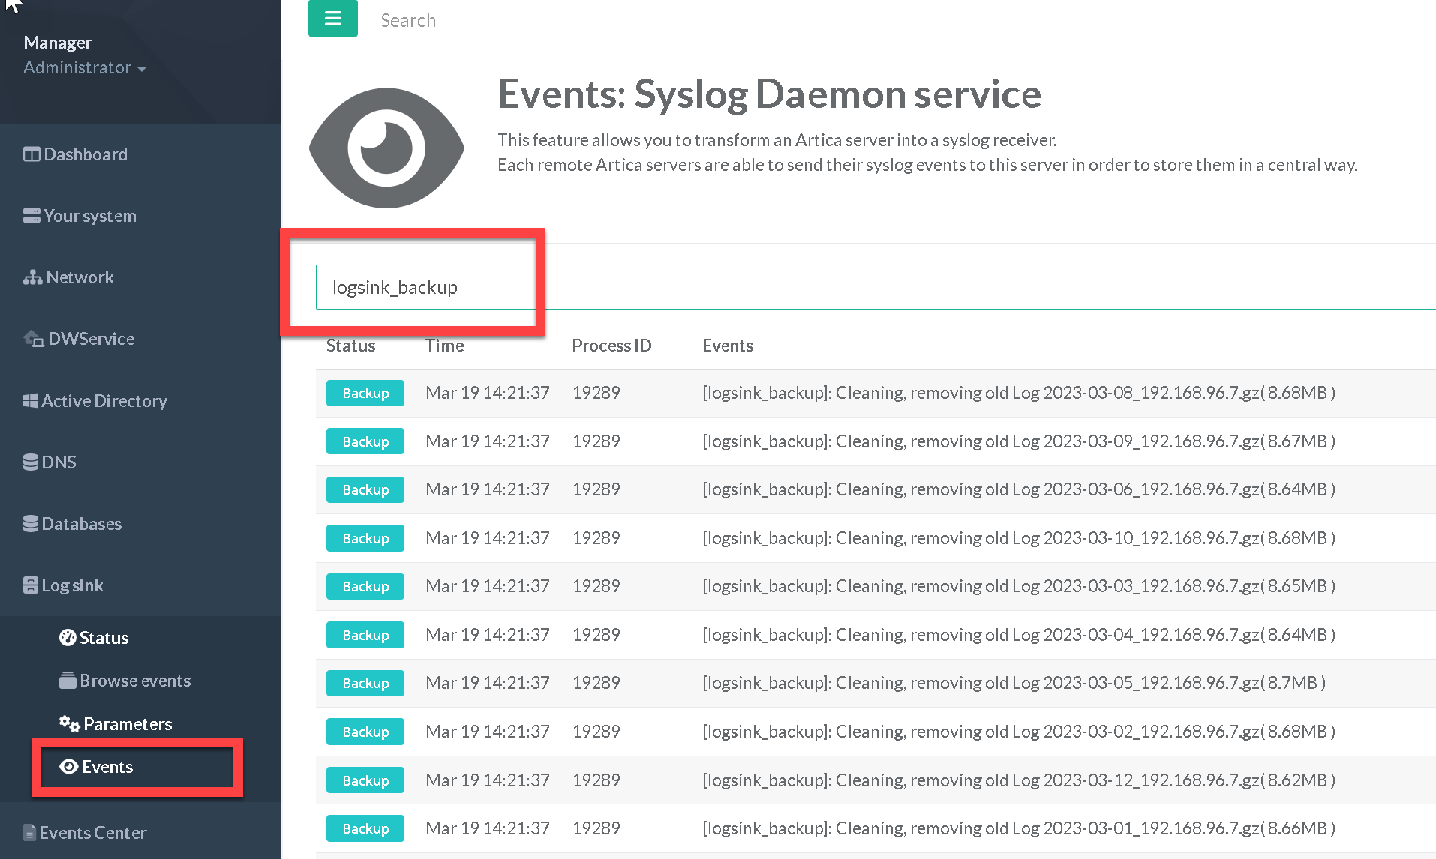
Task: Collapse the Log sink menu section
Action: 72,585
